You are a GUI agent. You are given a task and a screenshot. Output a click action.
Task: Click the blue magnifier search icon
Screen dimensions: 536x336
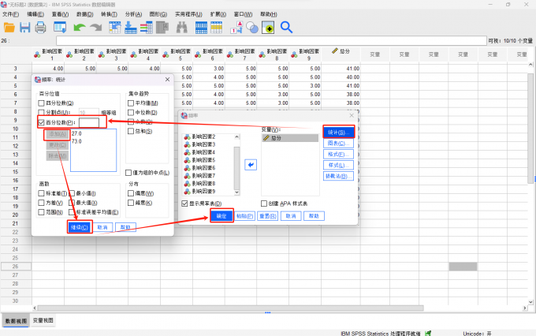(286, 28)
